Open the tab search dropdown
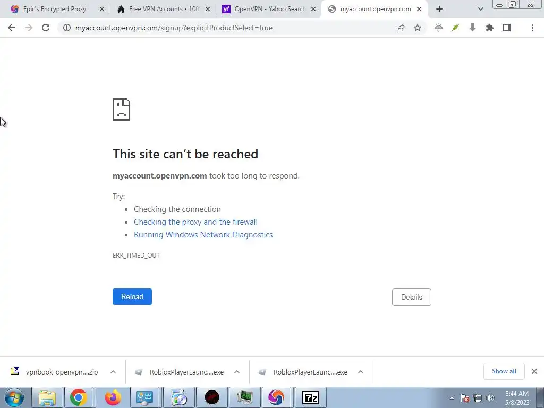Screen dimensions: 544x408 coord(480,10)
